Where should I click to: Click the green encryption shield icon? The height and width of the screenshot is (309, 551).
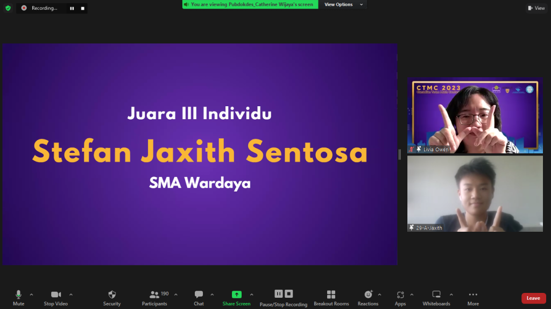(8, 8)
